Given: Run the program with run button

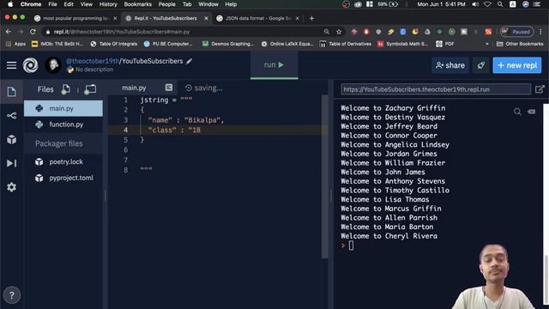Looking at the screenshot, I should point(274,65).
